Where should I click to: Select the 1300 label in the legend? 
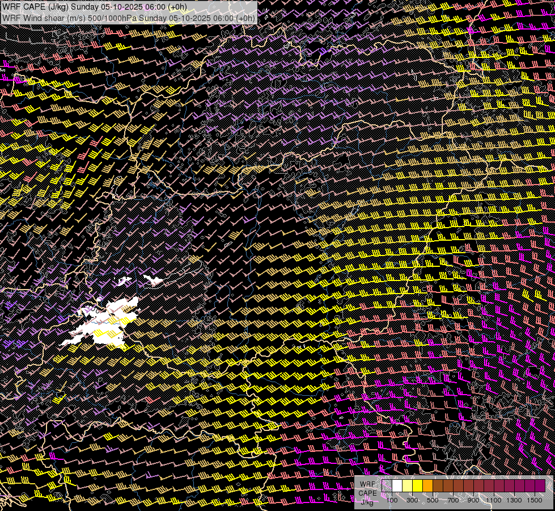point(514,500)
